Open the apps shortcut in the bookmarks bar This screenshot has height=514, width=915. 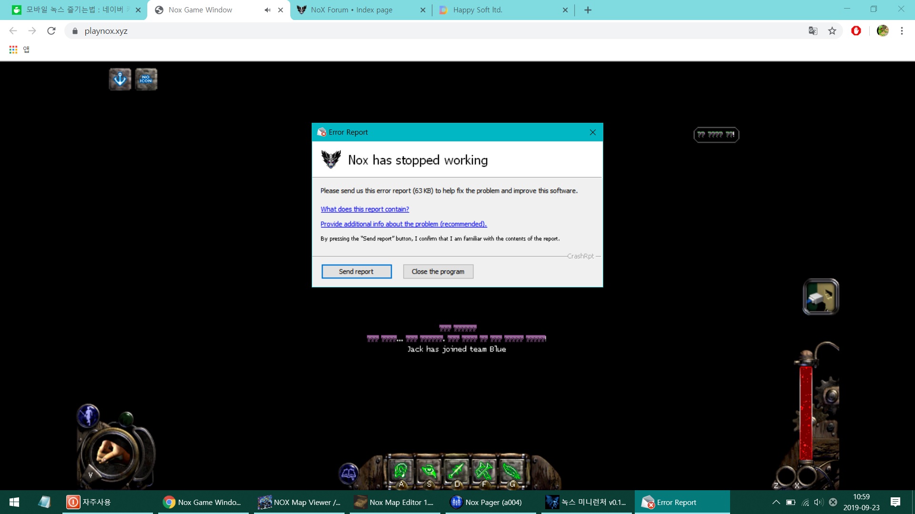point(19,49)
